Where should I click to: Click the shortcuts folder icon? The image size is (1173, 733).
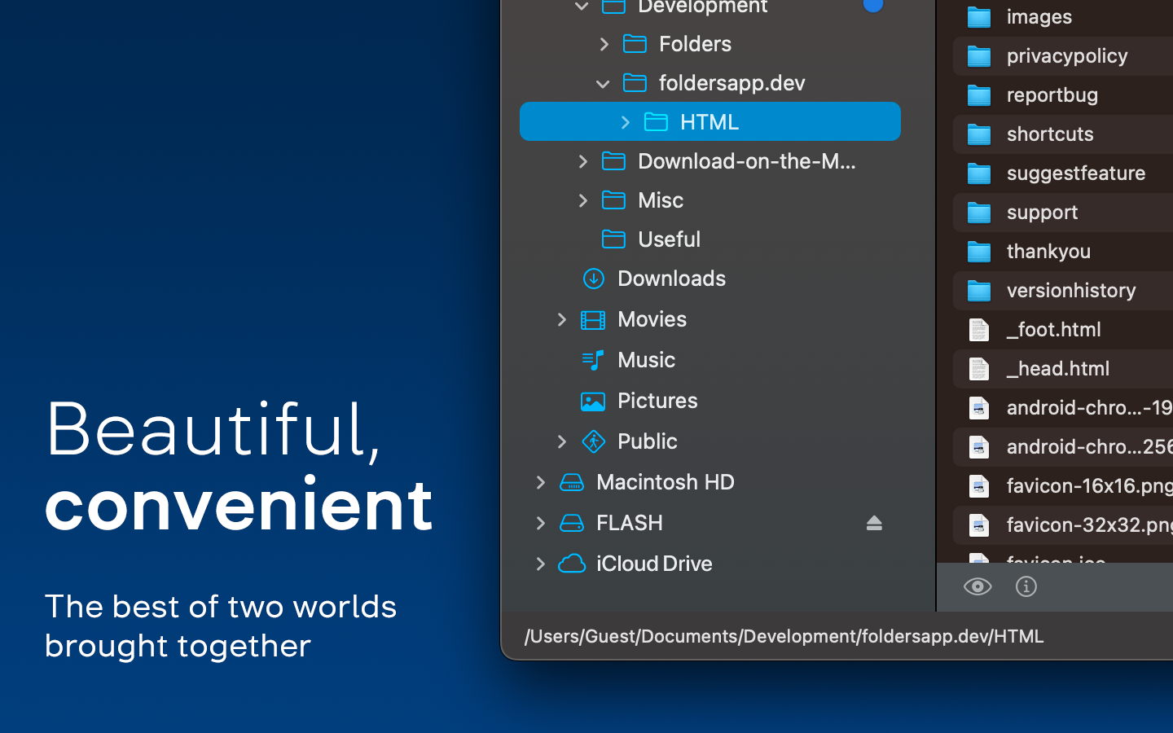pyautogui.click(x=979, y=134)
